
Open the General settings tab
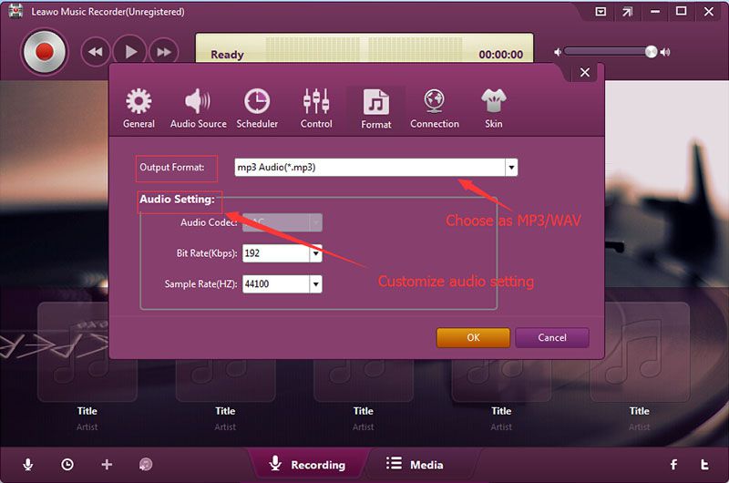(x=139, y=108)
